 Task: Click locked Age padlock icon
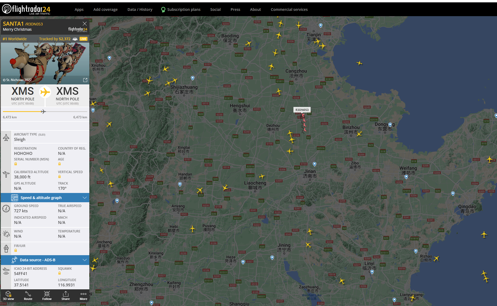[59, 164]
